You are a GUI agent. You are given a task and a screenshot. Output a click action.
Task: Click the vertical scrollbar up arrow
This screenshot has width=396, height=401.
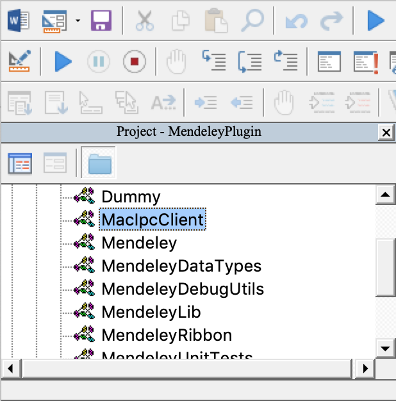pos(385,195)
